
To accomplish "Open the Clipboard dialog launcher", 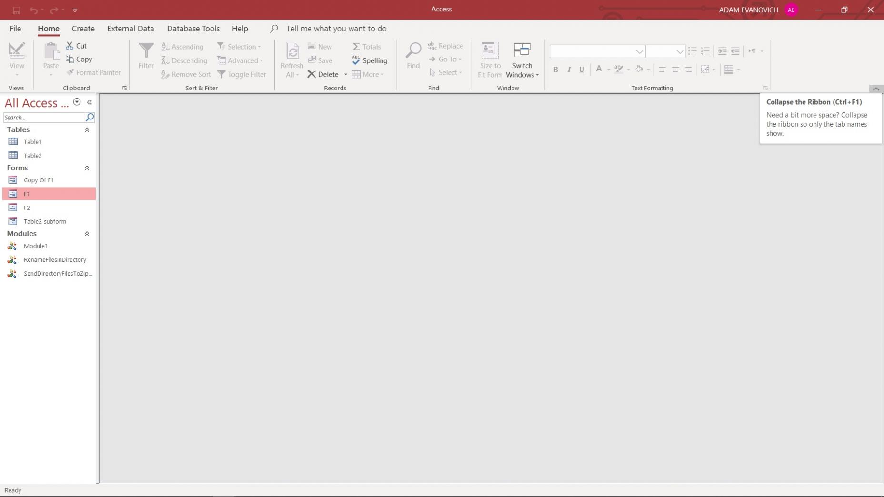I will click(x=125, y=88).
